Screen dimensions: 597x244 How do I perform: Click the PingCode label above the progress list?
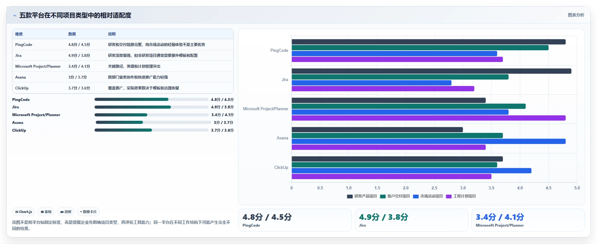pyautogui.click(x=21, y=100)
